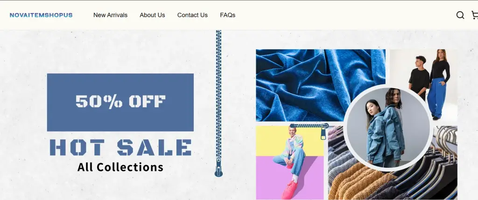Select the All Collections text

point(120,167)
